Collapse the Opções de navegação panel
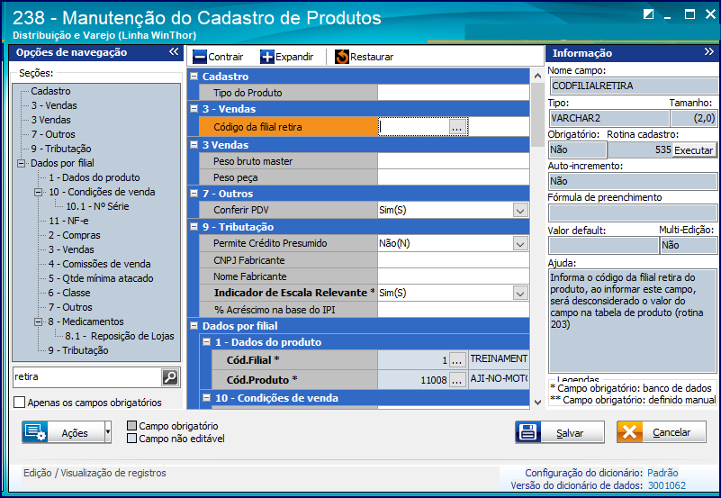This screenshot has width=721, height=498. pyautogui.click(x=174, y=52)
